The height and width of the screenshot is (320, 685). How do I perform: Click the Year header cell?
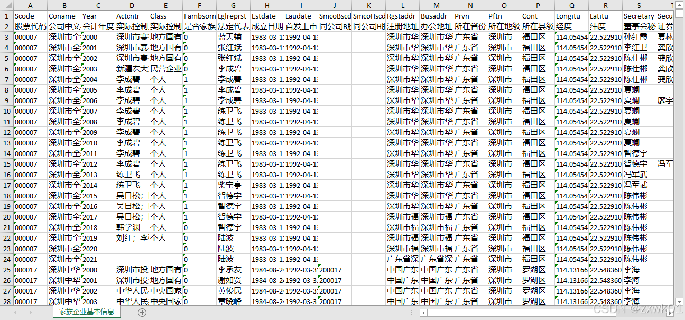(98, 16)
